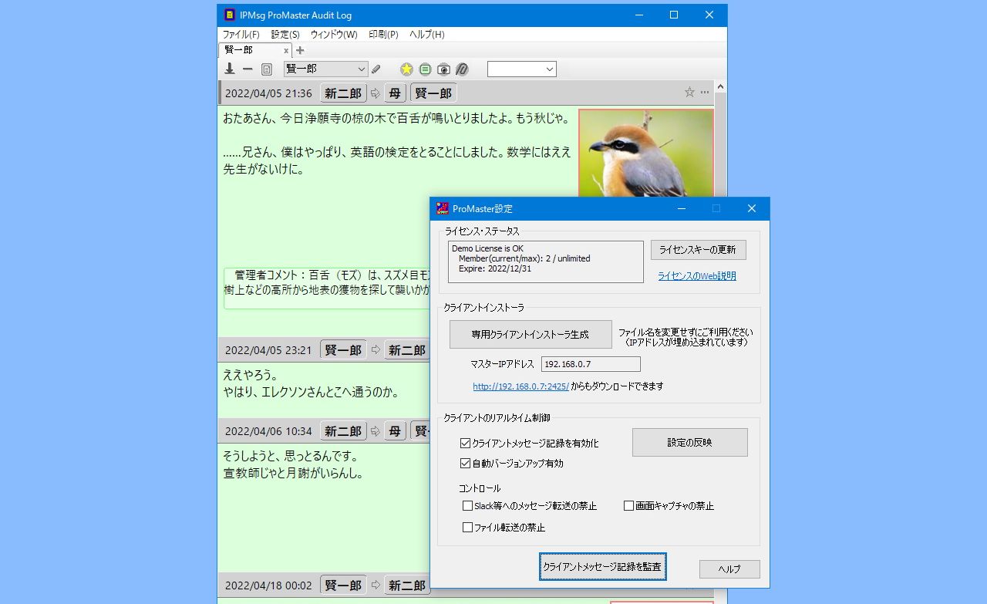Check the ファイル転送の禁止 option
Viewport: 987px width, 604px height.
467,528
